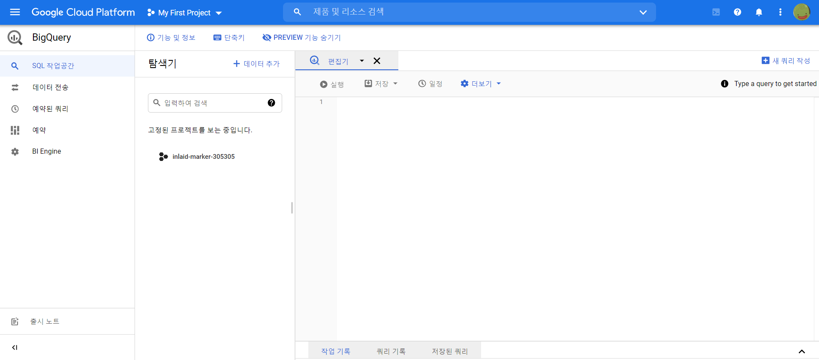Screen dimensions: 819x360
Task: Click the explorer search help icon
Action: point(271,103)
